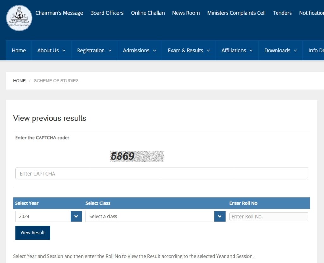Expand the About Us menu
This screenshot has height=263, width=324.
click(51, 50)
